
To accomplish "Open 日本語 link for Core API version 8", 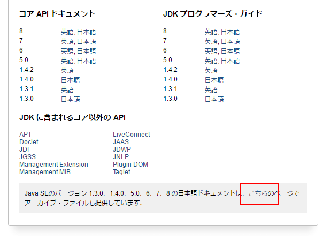I will (86, 32).
